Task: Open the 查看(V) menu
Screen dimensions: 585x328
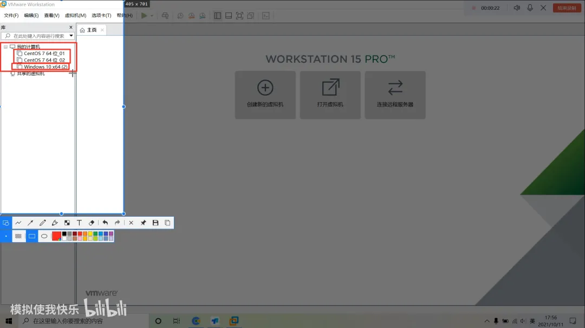Action: coord(51,16)
